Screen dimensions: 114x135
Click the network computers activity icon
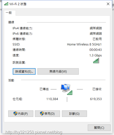(x=67, y=89)
